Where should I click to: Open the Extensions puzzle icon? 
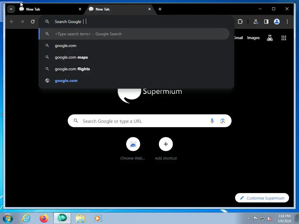coord(240,22)
